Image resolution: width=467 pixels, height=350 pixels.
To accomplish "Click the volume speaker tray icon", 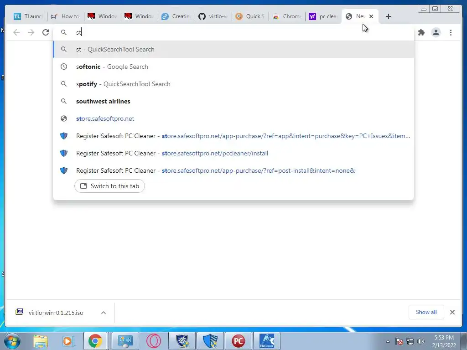I will [x=421, y=341].
